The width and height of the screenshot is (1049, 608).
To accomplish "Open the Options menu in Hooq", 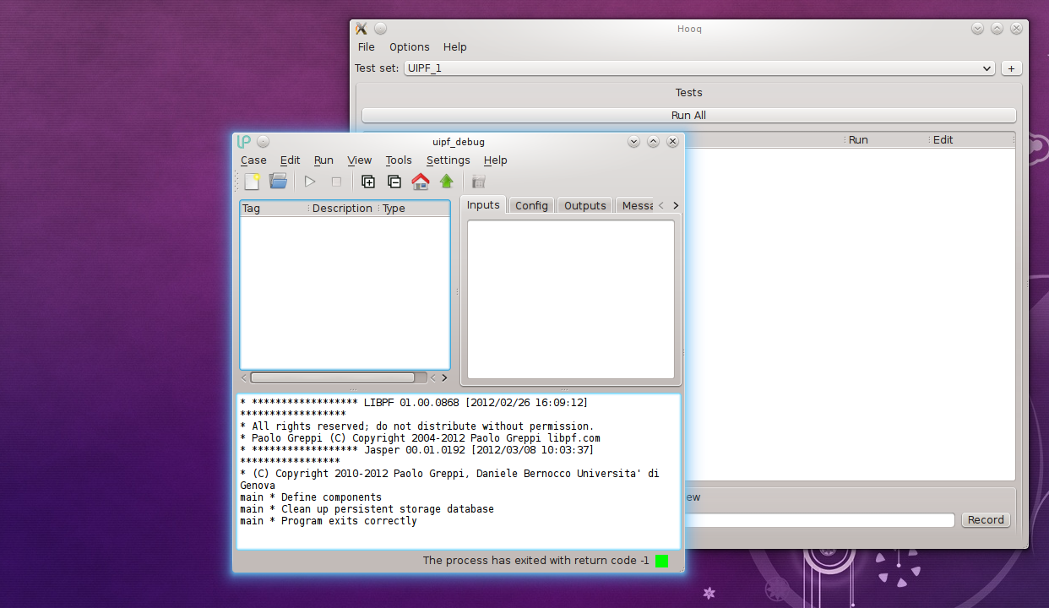I will pyautogui.click(x=409, y=47).
